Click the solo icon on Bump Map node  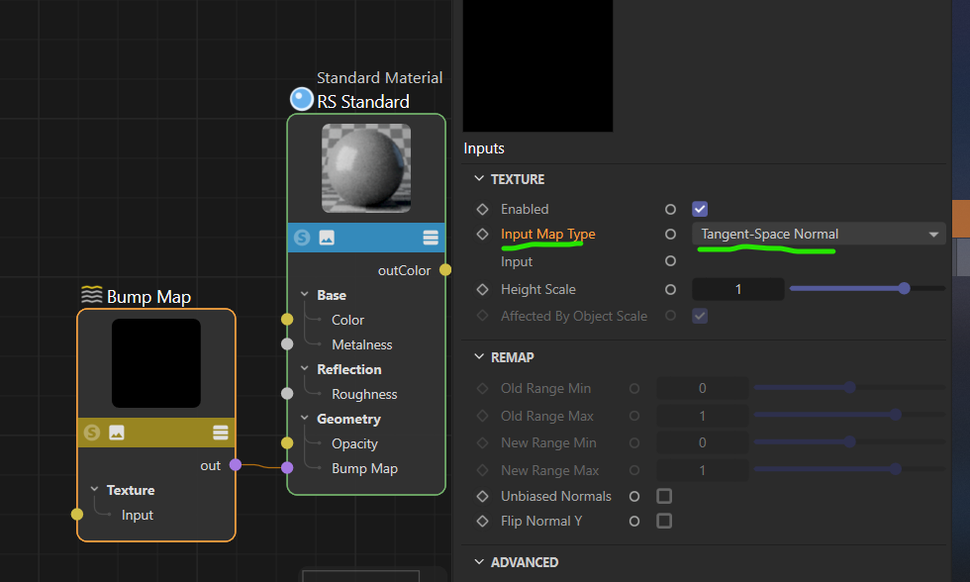pos(92,433)
